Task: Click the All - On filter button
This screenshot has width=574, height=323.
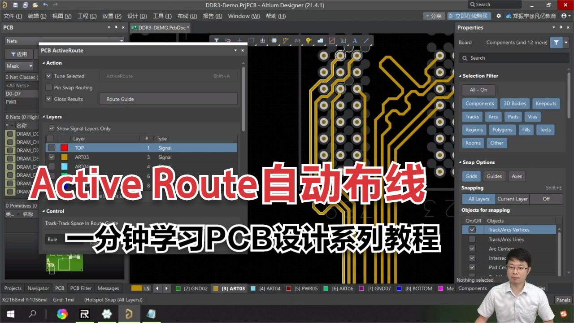Action: click(x=478, y=90)
